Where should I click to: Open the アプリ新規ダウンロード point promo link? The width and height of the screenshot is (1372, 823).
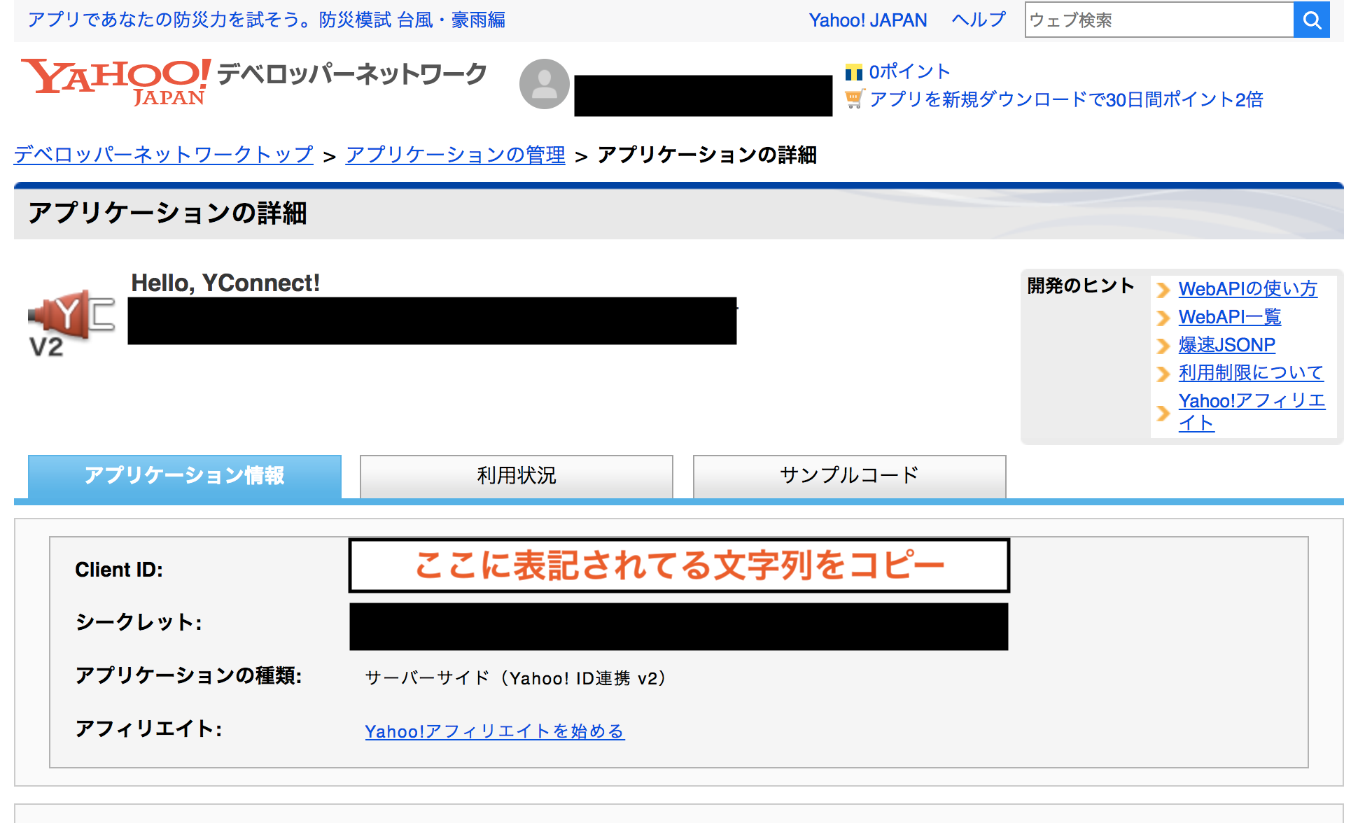[1066, 99]
